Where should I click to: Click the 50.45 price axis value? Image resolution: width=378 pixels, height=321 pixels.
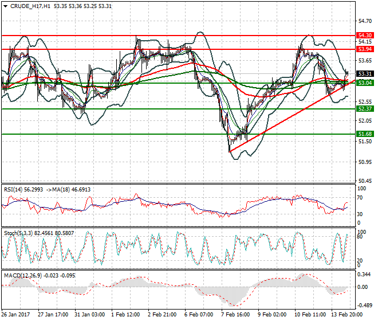coord(365,181)
